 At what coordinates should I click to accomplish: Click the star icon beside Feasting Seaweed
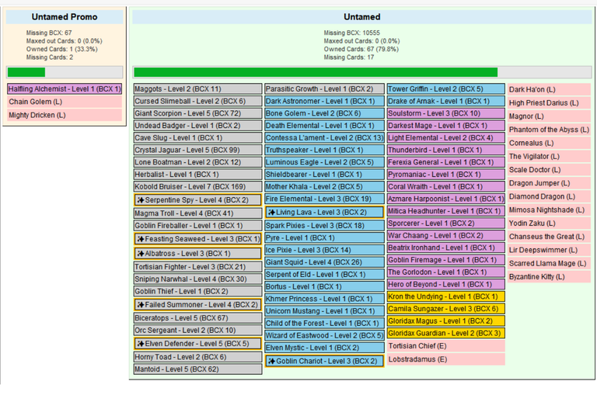pyautogui.click(x=141, y=239)
